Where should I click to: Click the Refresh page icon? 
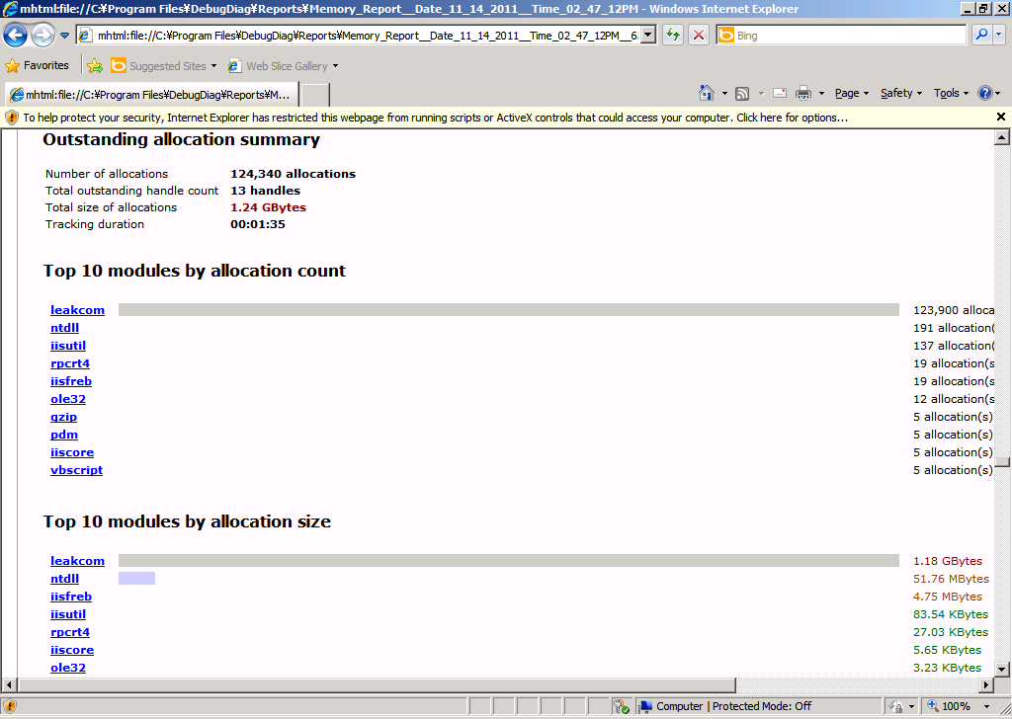click(x=673, y=36)
